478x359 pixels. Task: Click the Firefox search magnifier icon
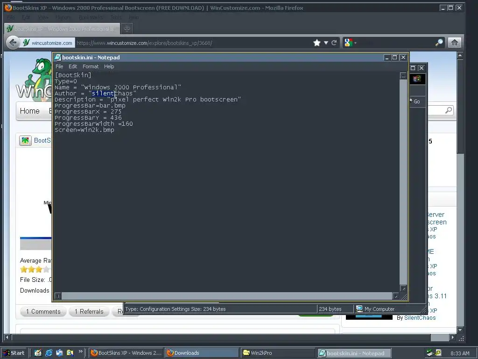[x=439, y=43]
